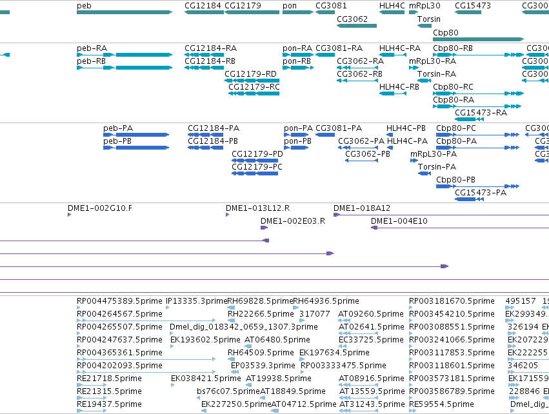This screenshot has height=414, width=549.
Task: Open the HLH4C-PB protein label
Action: click(406, 128)
